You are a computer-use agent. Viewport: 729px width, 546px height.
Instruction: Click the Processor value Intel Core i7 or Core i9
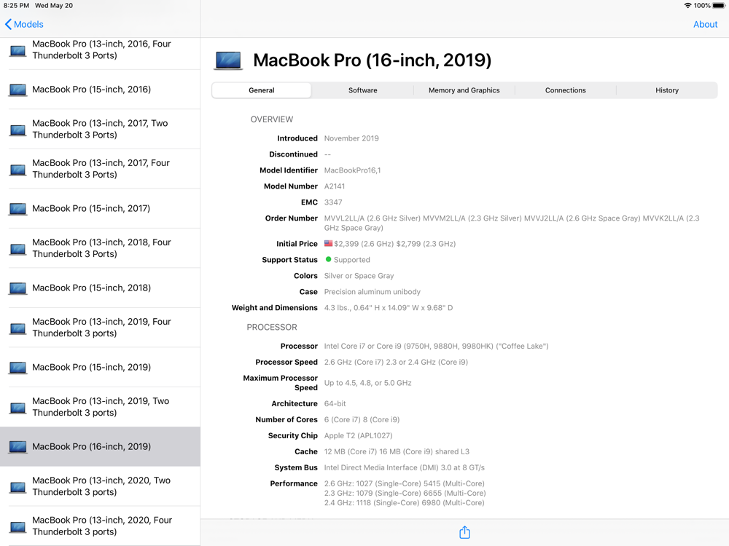coord(436,347)
